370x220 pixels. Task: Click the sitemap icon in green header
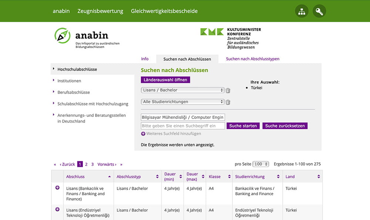(302, 11)
